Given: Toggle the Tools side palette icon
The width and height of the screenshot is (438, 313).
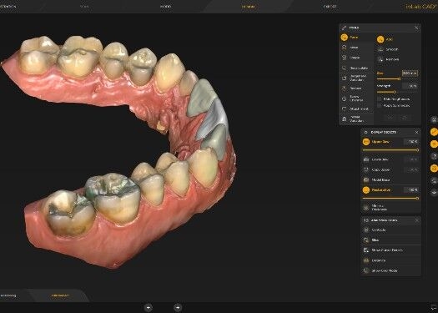Looking at the screenshot, I should pos(434,132).
